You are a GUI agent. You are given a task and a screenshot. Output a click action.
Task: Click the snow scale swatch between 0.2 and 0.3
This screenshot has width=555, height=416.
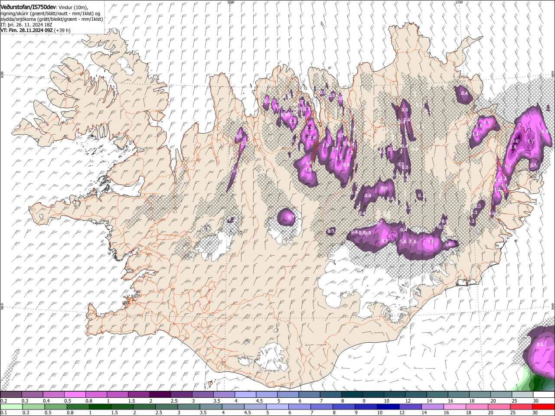pos(11,395)
